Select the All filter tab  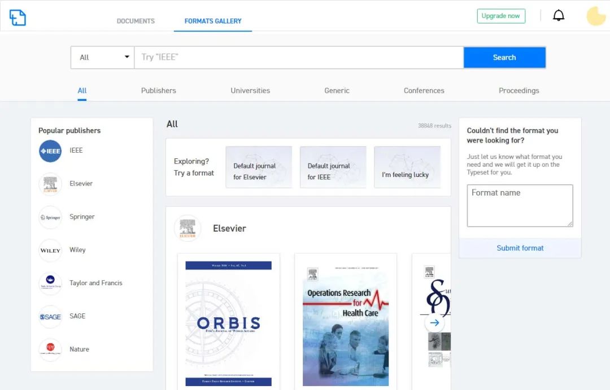click(x=82, y=90)
